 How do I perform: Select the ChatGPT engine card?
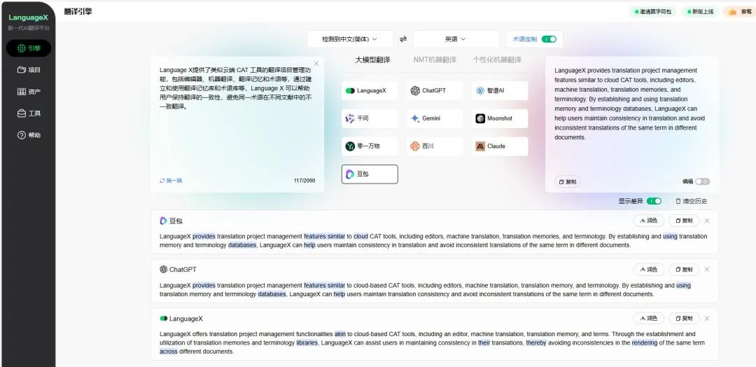tap(435, 90)
